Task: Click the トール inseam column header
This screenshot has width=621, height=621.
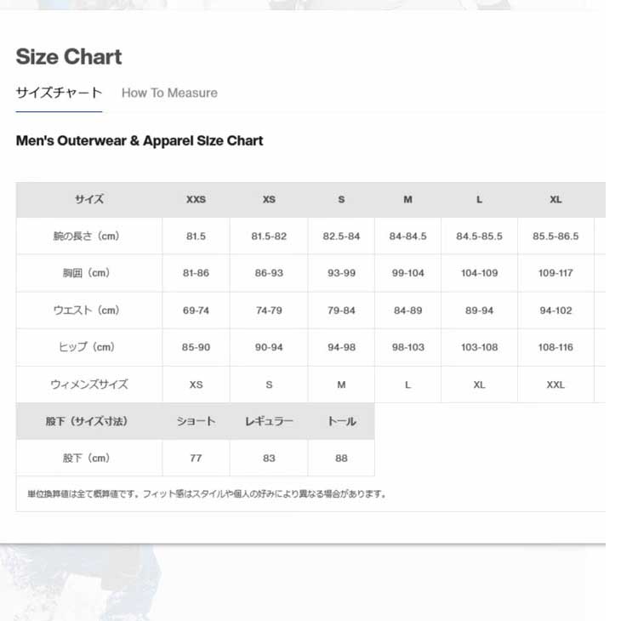Action: [x=341, y=421]
